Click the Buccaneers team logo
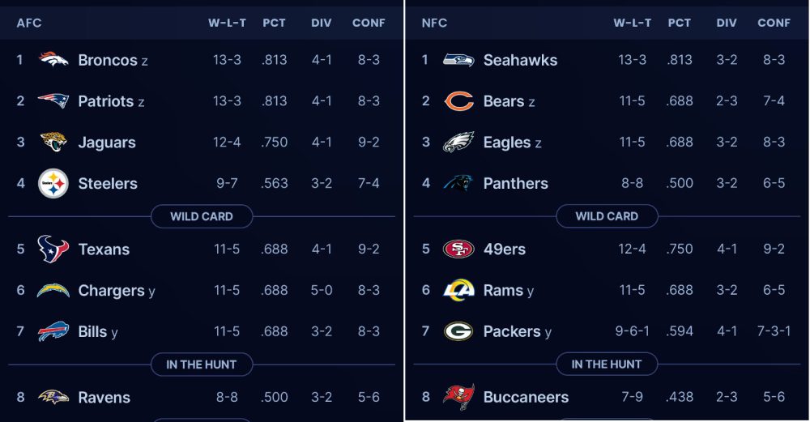The height and width of the screenshot is (422, 810). [458, 397]
